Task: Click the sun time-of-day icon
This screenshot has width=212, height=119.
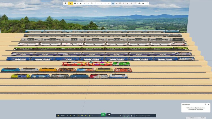Action: 58,116
